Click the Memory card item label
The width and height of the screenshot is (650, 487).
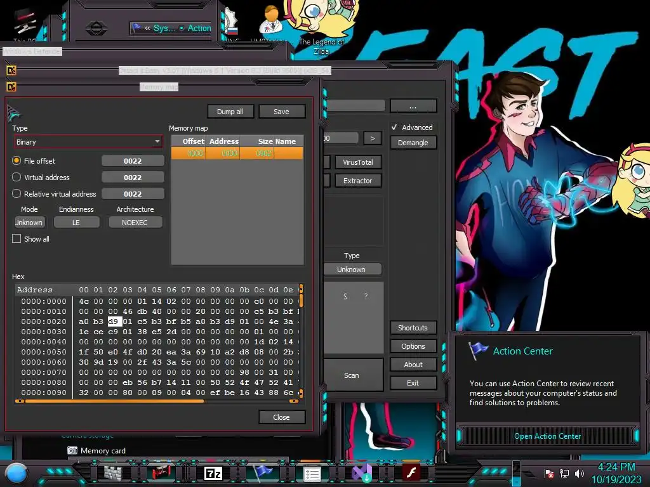(x=103, y=451)
